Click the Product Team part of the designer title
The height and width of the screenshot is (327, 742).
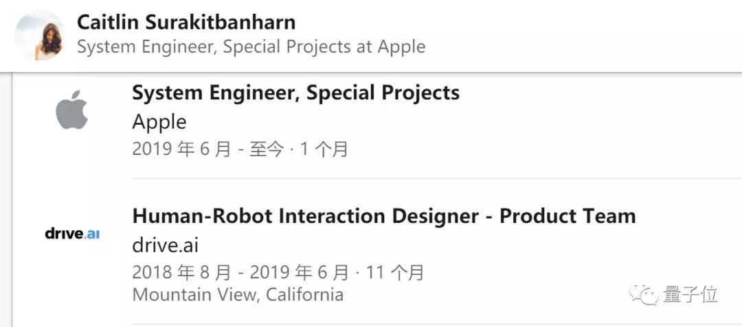[x=567, y=216]
